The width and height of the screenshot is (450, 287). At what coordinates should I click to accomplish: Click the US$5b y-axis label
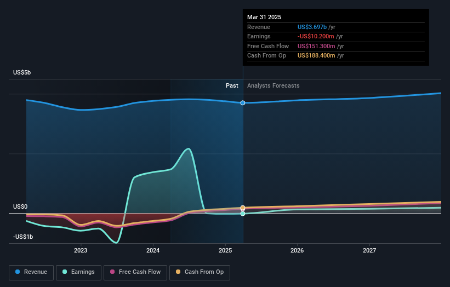(x=22, y=72)
